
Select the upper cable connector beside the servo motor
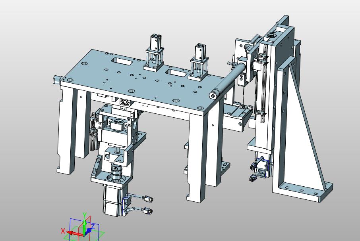click(148, 199)
